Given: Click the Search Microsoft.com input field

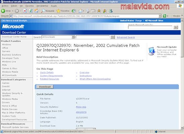Looking at the screenshot, I should 150,27.
